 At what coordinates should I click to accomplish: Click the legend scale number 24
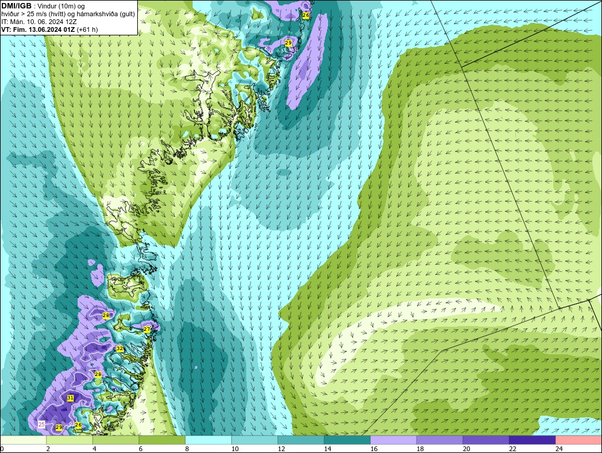(x=559, y=449)
